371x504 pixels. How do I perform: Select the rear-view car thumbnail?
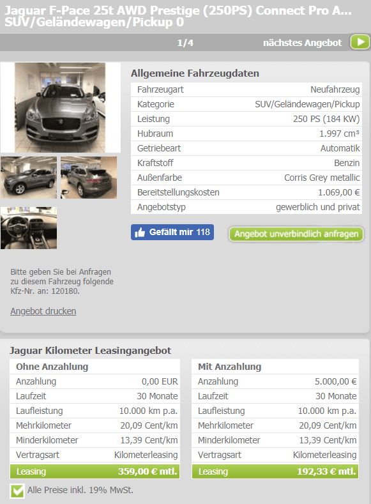click(x=89, y=178)
